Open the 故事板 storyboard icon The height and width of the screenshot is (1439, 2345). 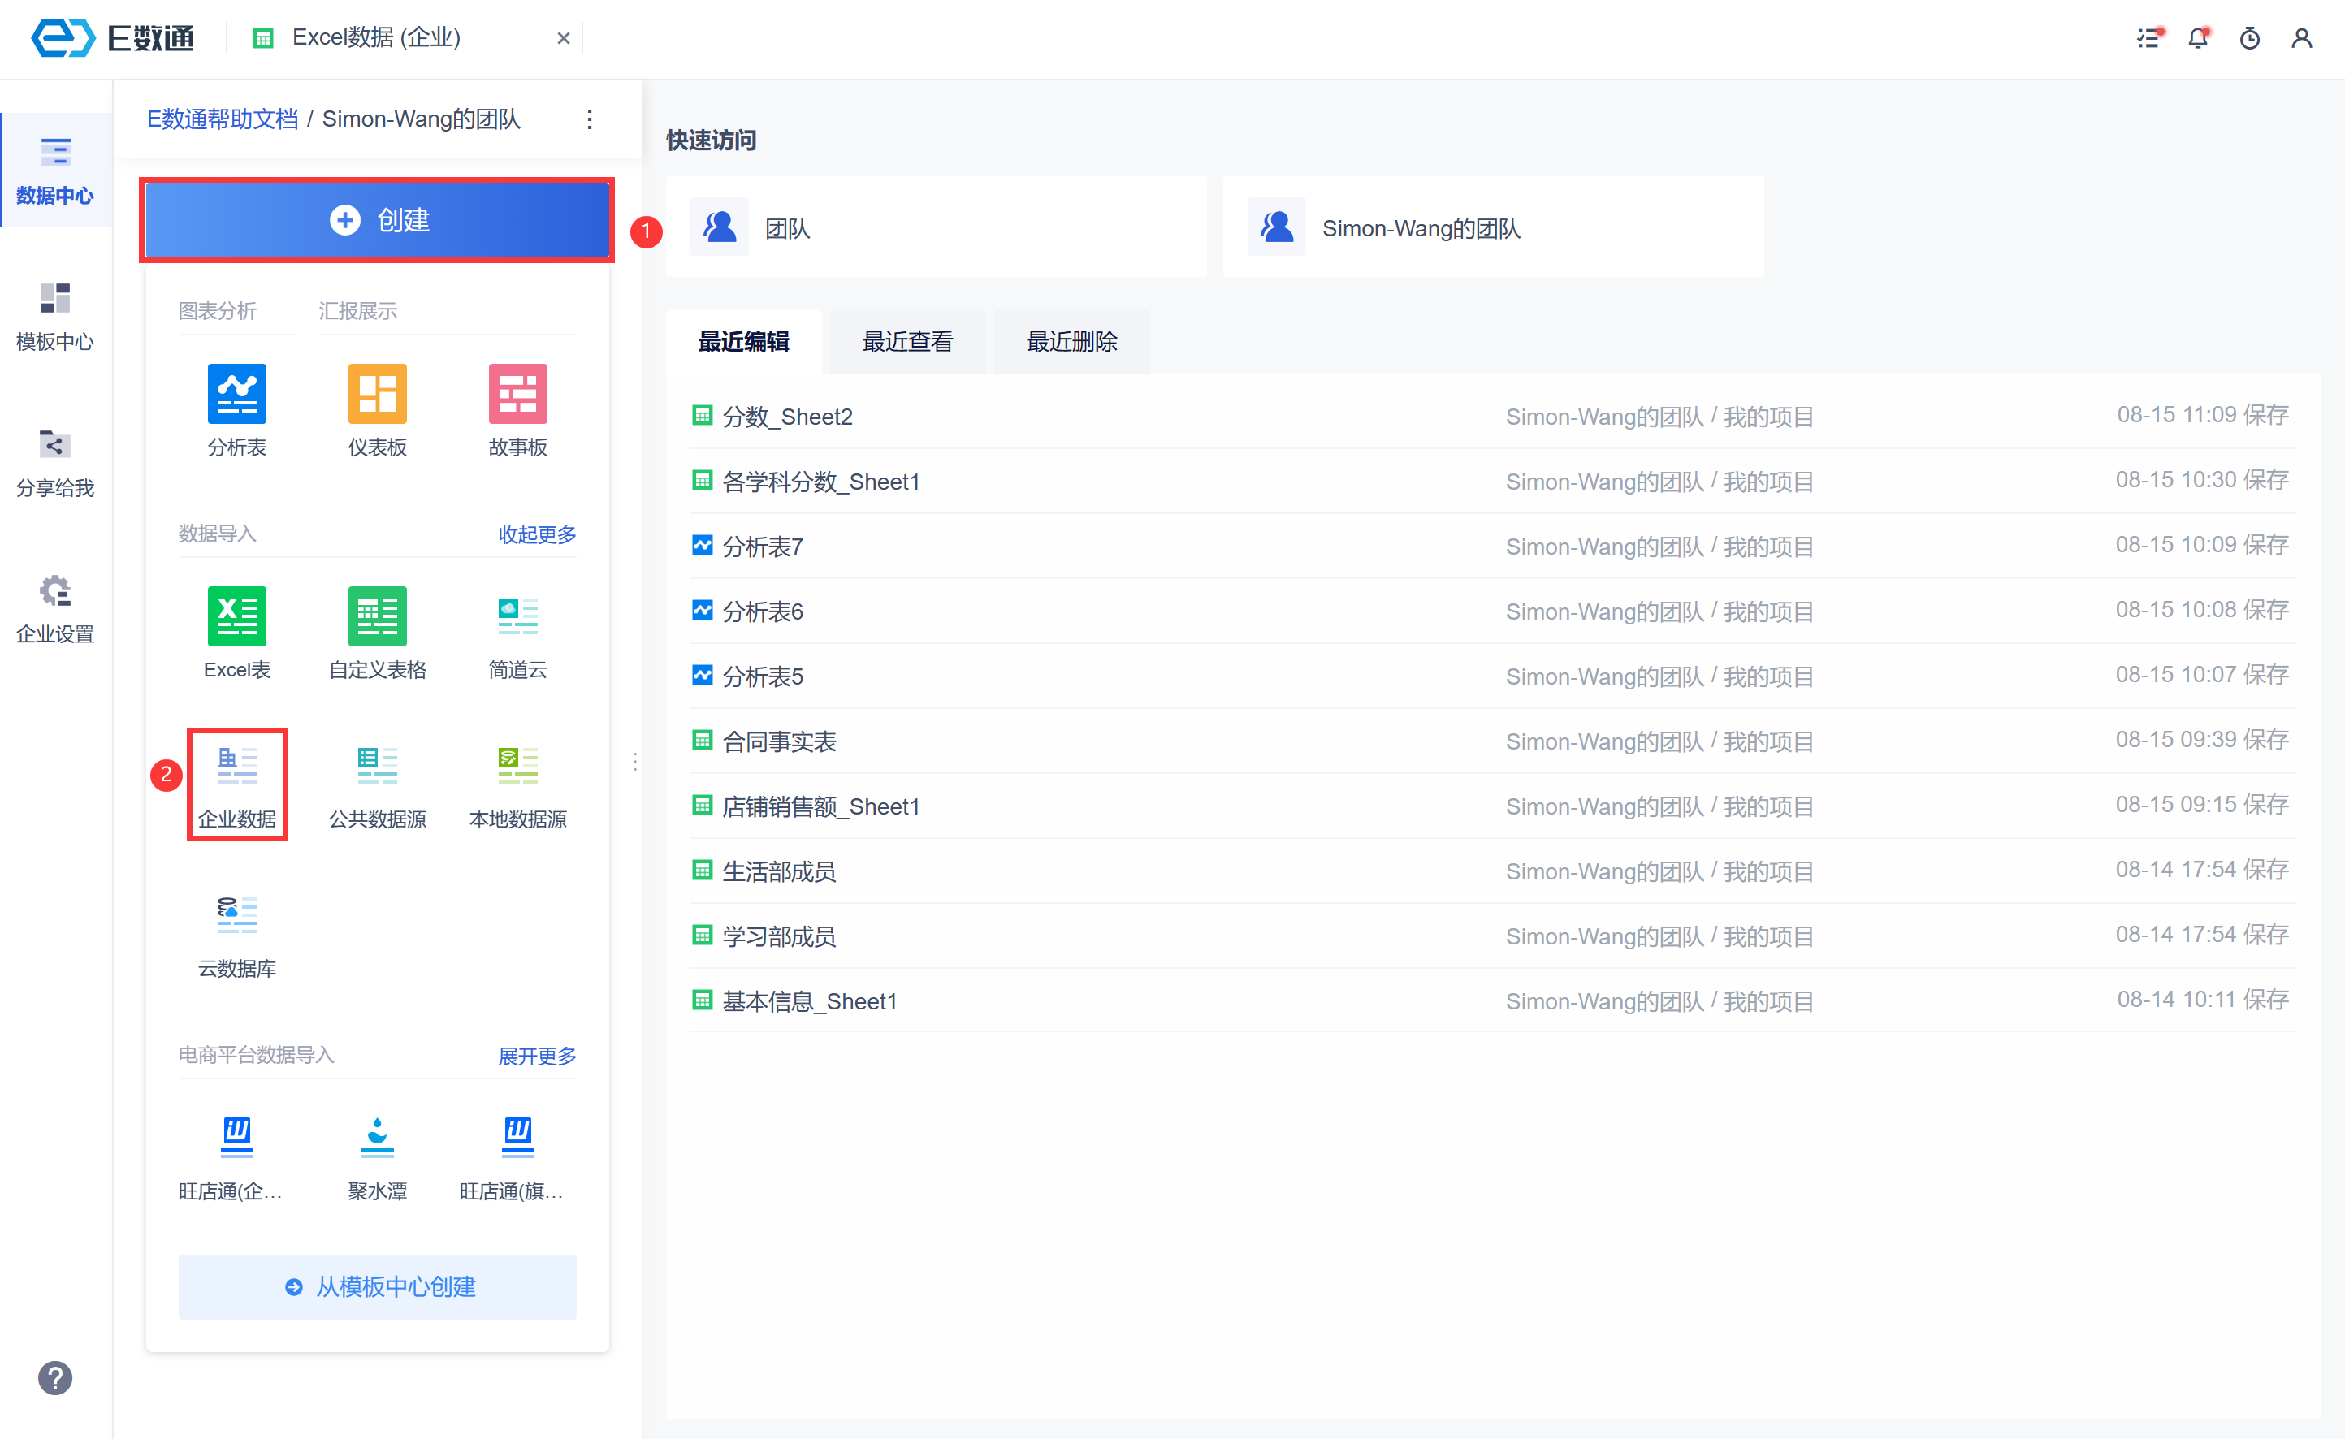tap(517, 394)
